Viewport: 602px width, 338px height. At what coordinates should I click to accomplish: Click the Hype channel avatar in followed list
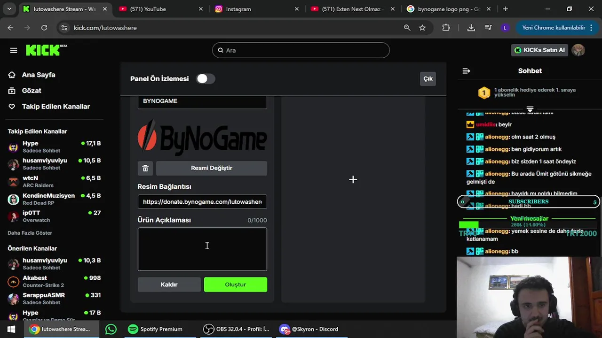tap(14, 147)
